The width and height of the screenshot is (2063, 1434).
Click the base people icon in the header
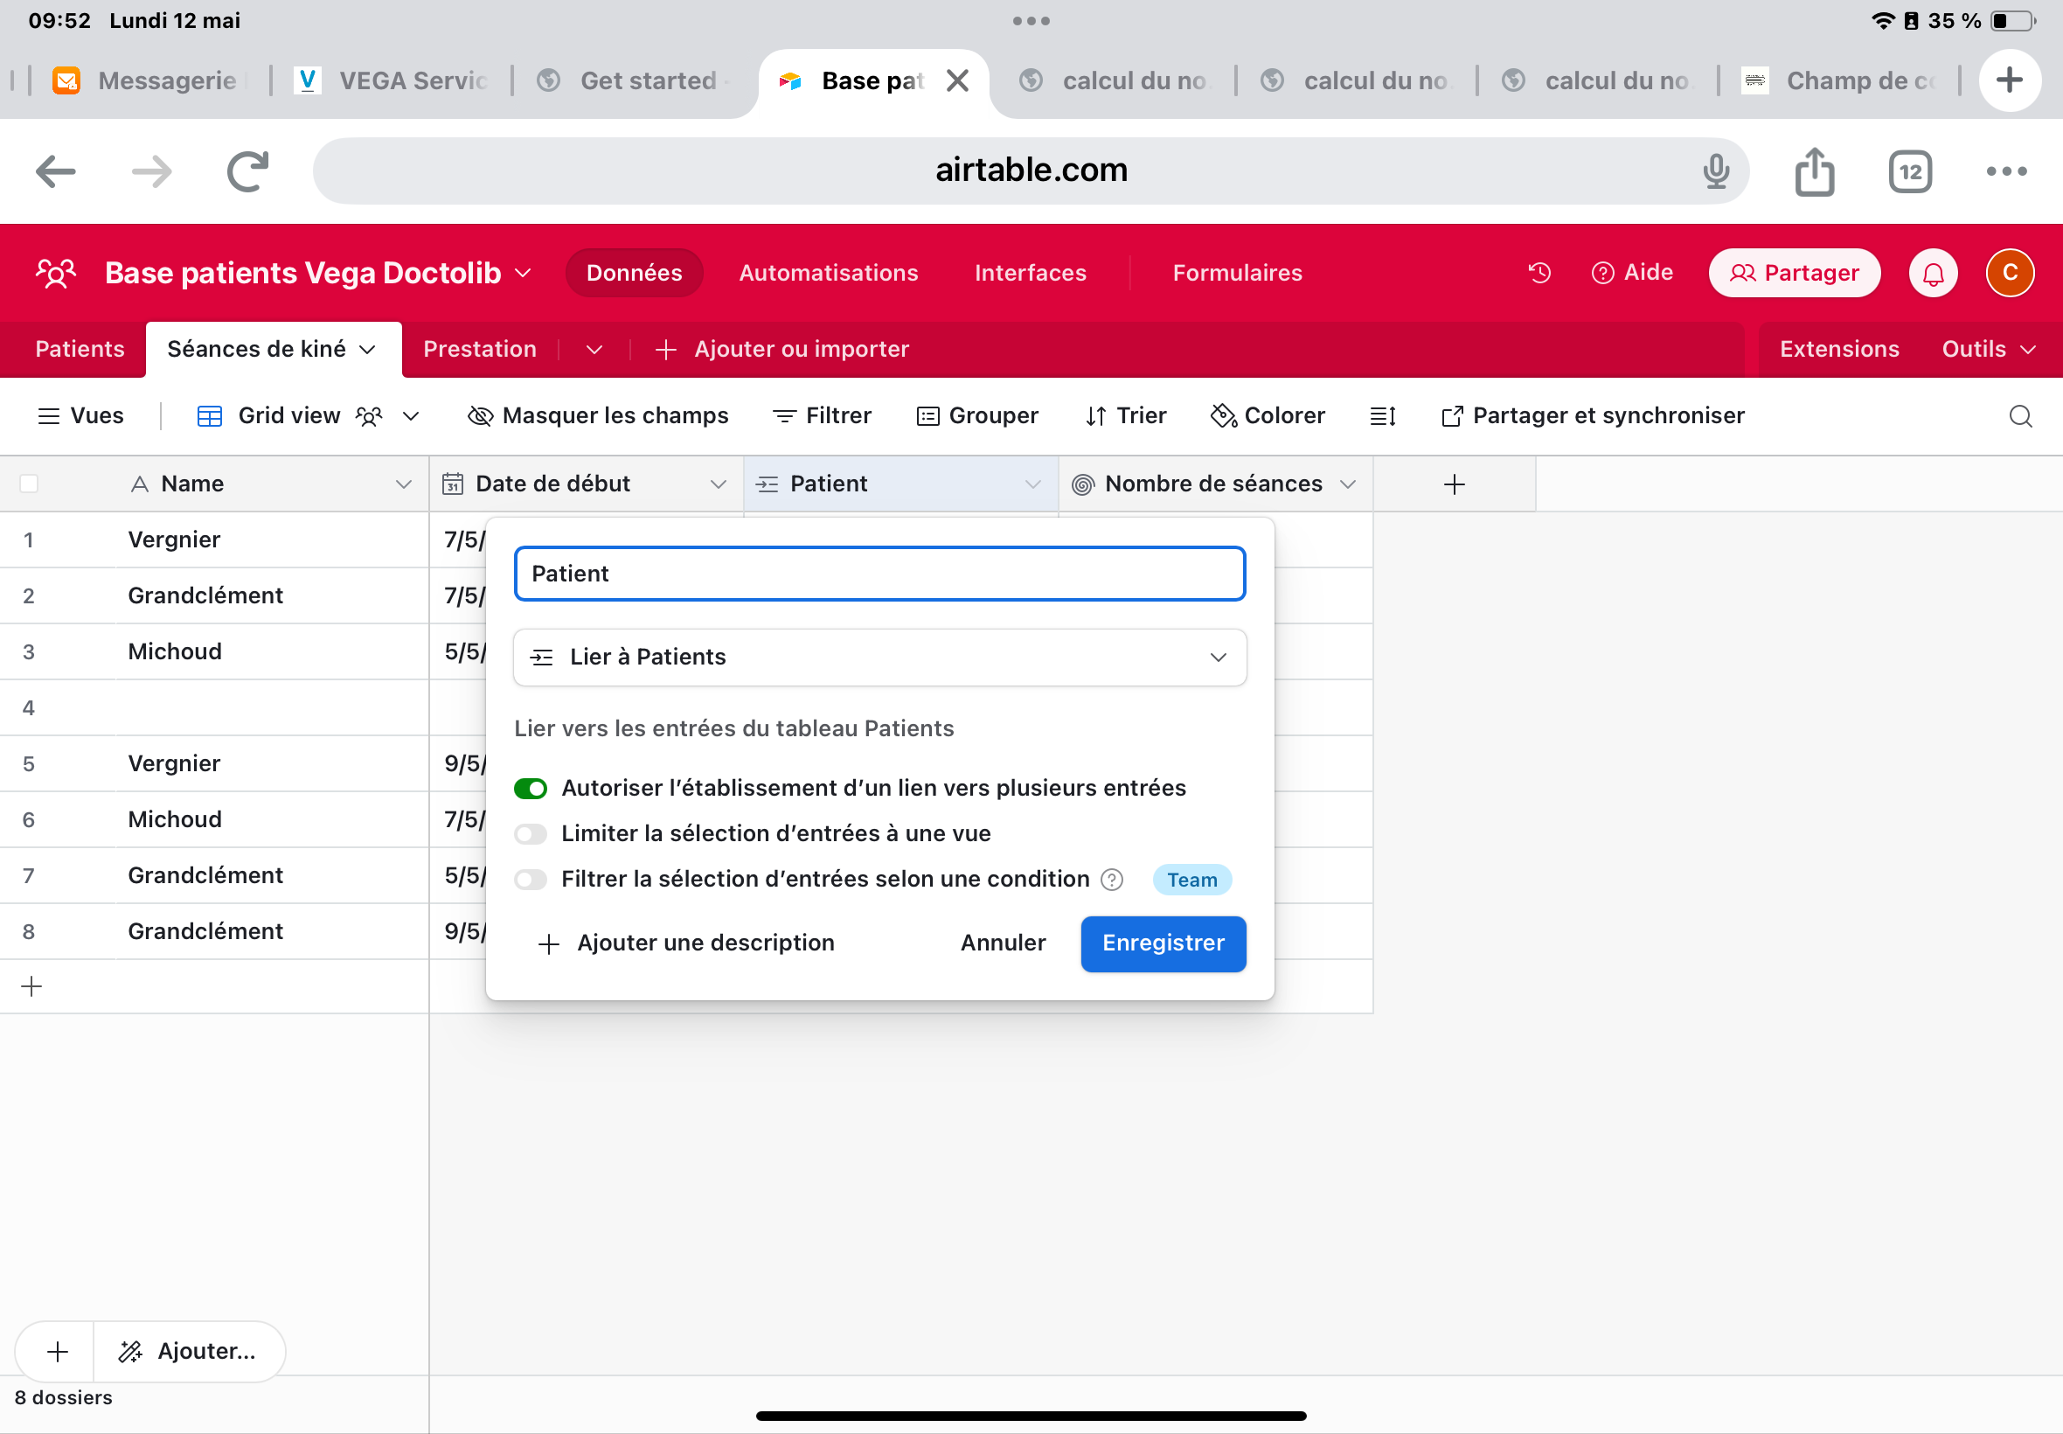(56, 272)
